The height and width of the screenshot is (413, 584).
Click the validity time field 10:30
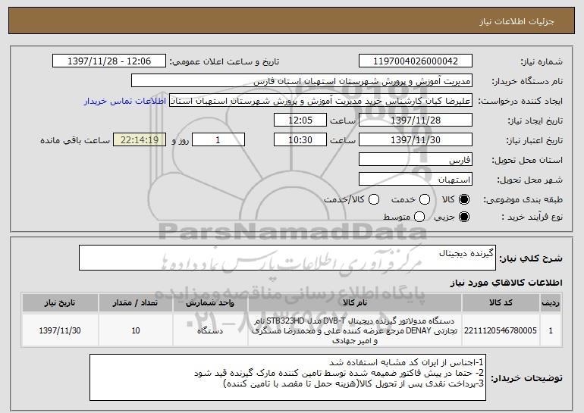[300, 139]
